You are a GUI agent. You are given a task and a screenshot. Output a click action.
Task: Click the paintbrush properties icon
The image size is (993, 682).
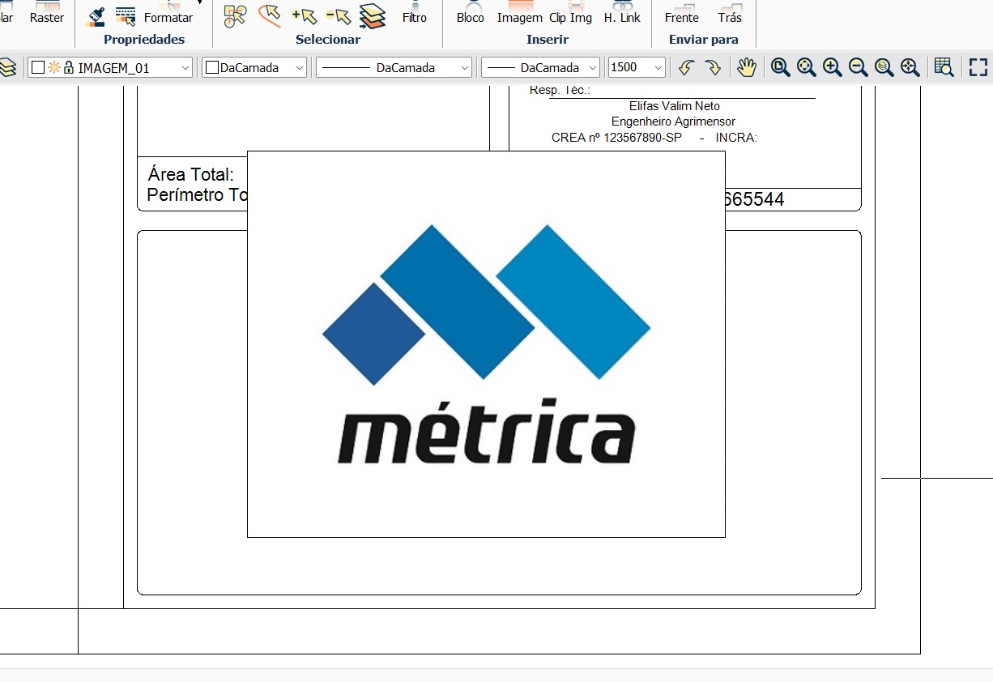pos(96,16)
